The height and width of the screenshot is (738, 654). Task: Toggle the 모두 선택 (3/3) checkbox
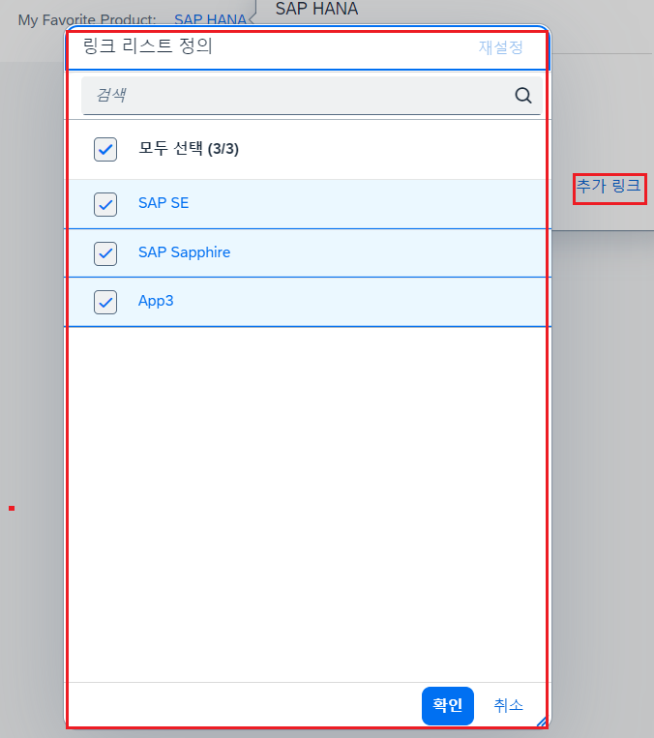105,149
